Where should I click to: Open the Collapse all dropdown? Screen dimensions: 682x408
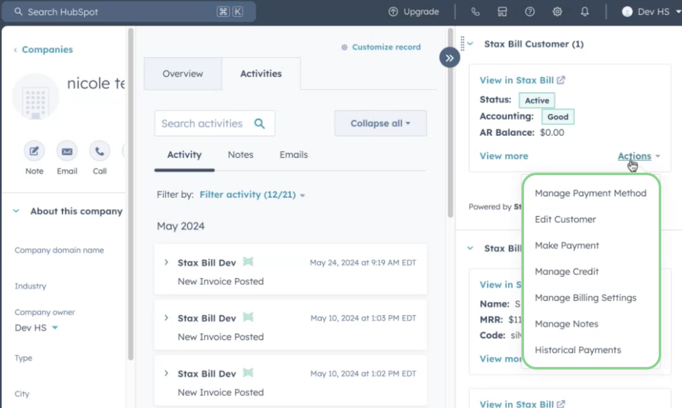[x=380, y=124]
